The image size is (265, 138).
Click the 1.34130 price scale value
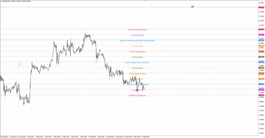tap(261, 133)
